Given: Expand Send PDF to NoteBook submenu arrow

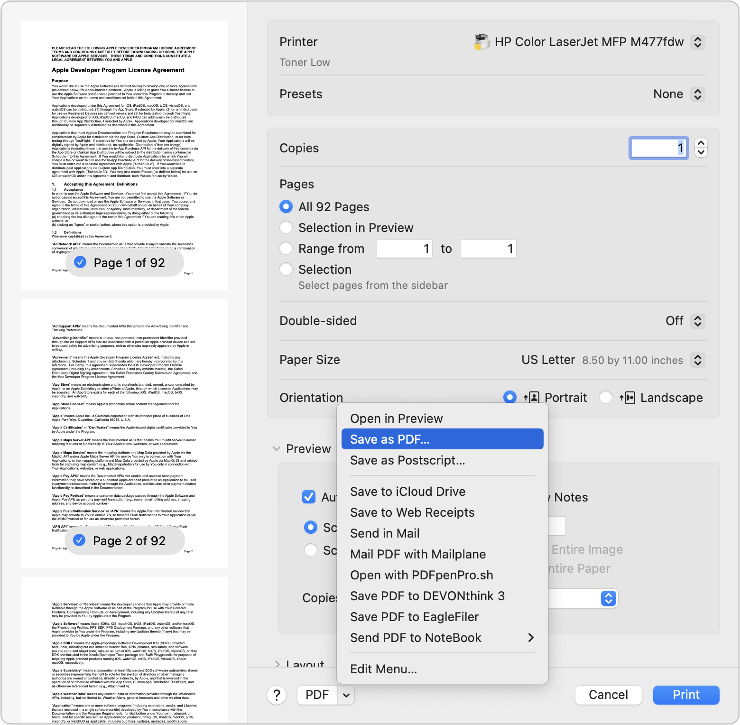Looking at the screenshot, I should (531, 638).
